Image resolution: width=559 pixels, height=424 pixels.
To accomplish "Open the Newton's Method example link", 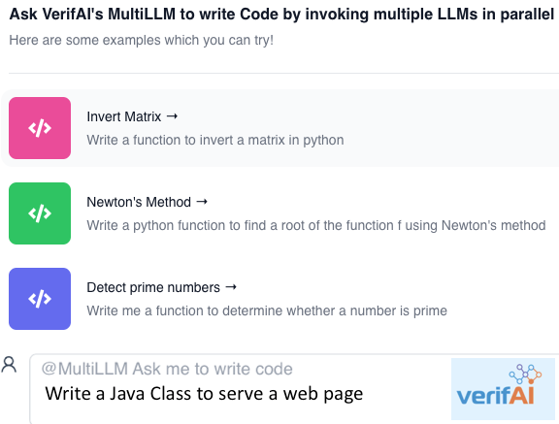I will pos(148,202).
